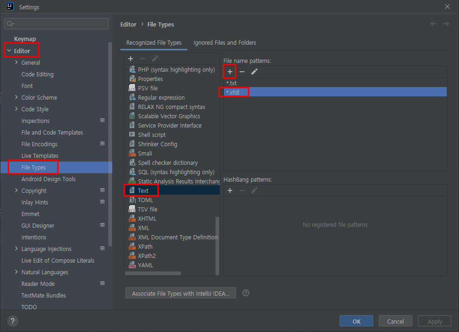Select the PSV file type icon
This screenshot has width=459, height=332.
pos(132,88)
